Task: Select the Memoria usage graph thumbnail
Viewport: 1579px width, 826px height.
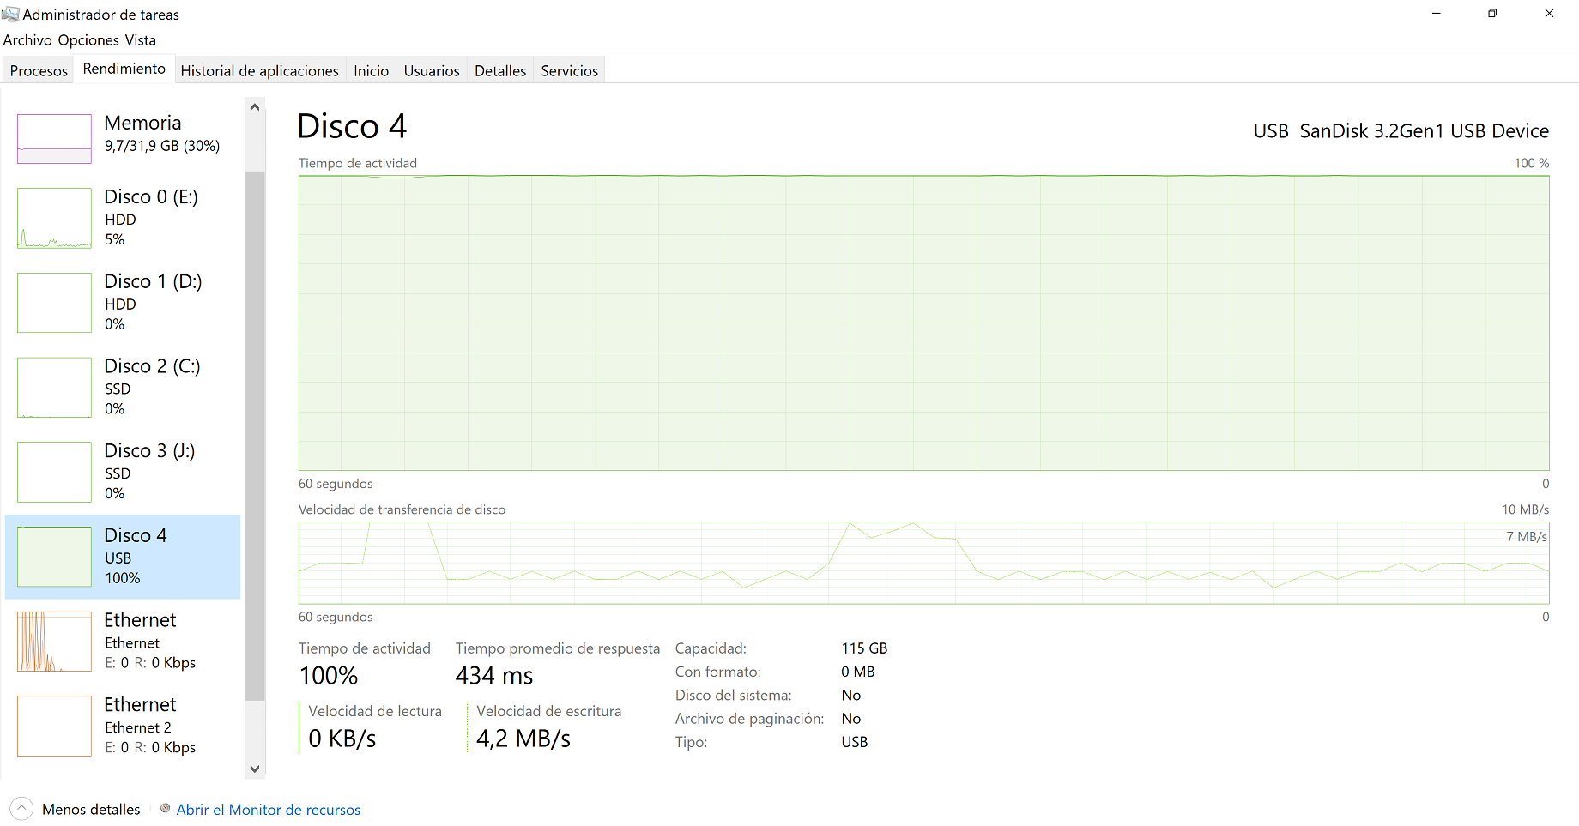Action: [54, 139]
